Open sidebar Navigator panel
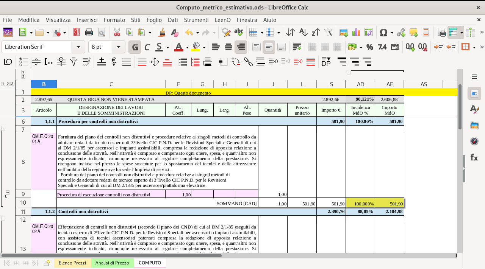Screen dimensions: 485x269 (x=474, y=141)
